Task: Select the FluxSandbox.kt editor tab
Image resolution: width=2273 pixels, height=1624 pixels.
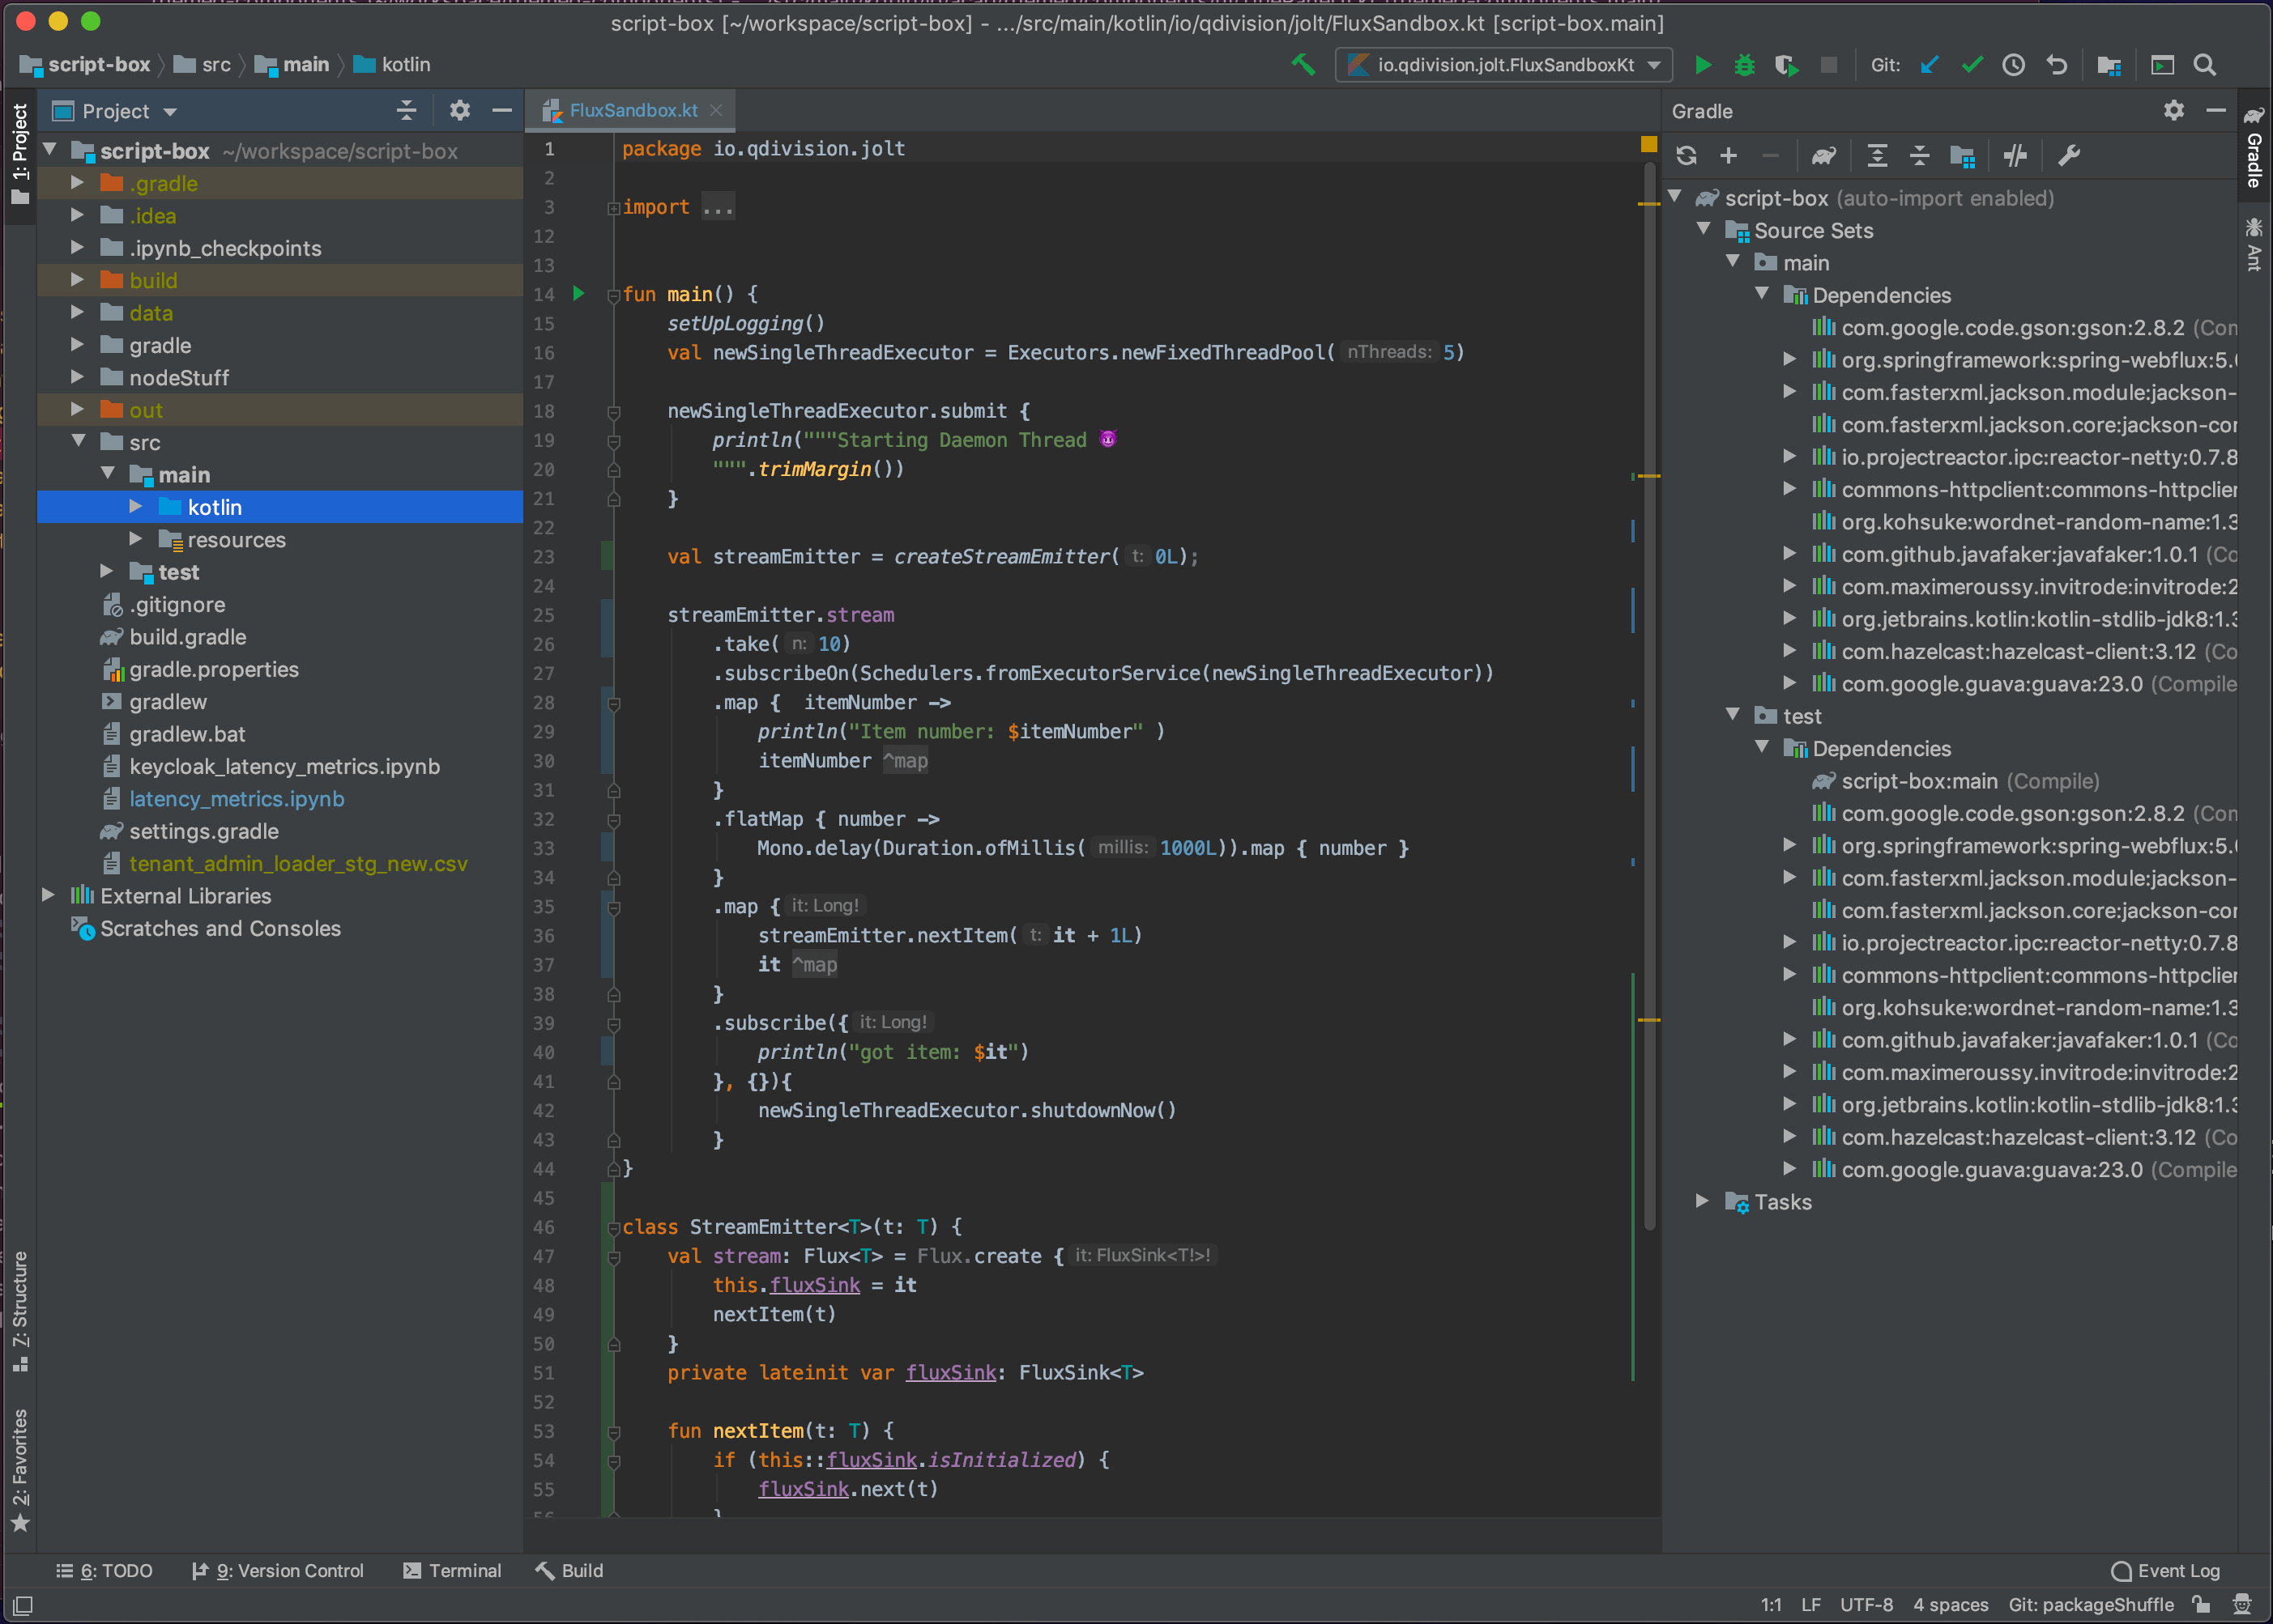Action: 633,110
